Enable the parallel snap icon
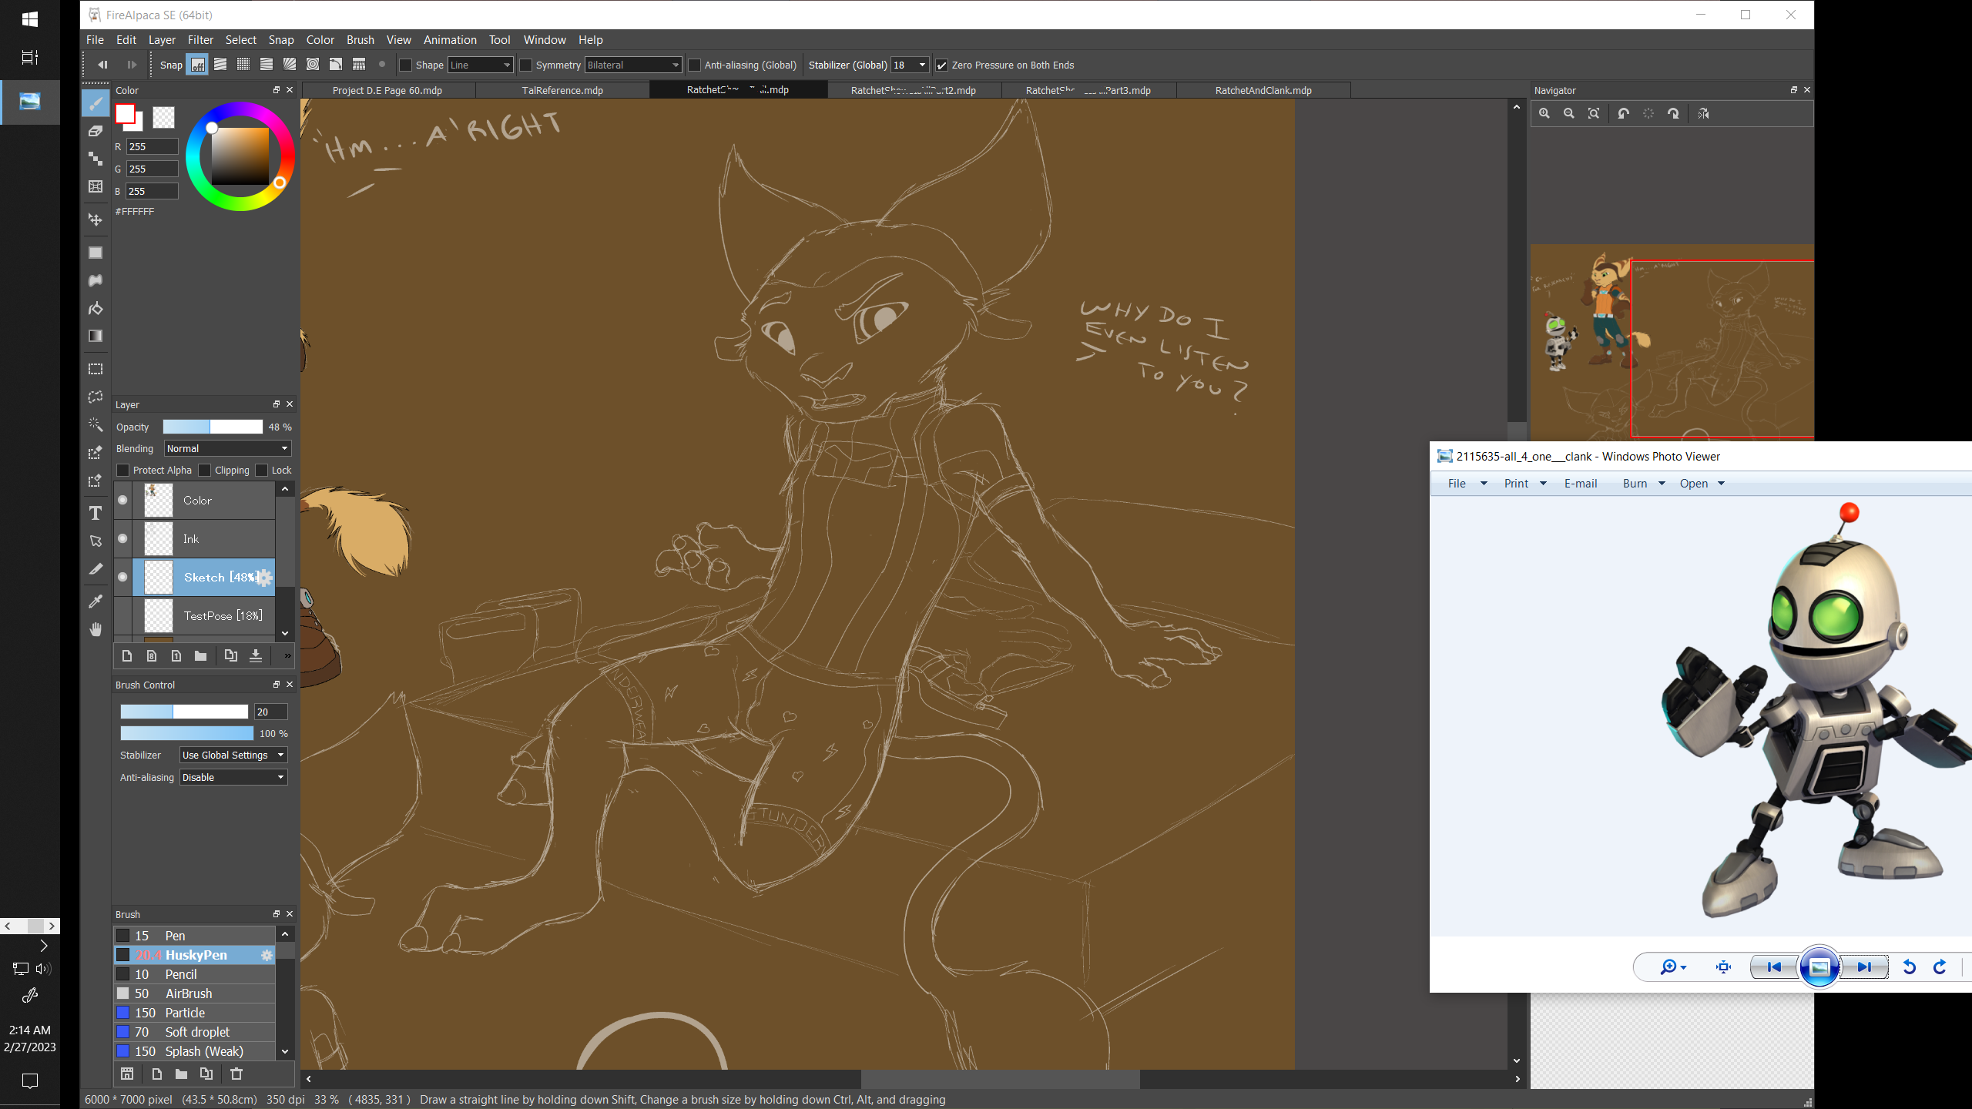This screenshot has height=1109, width=1972. (x=220, y=65)
